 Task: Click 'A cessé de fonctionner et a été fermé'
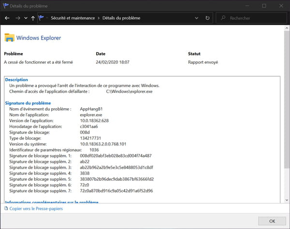click(39, 62)
